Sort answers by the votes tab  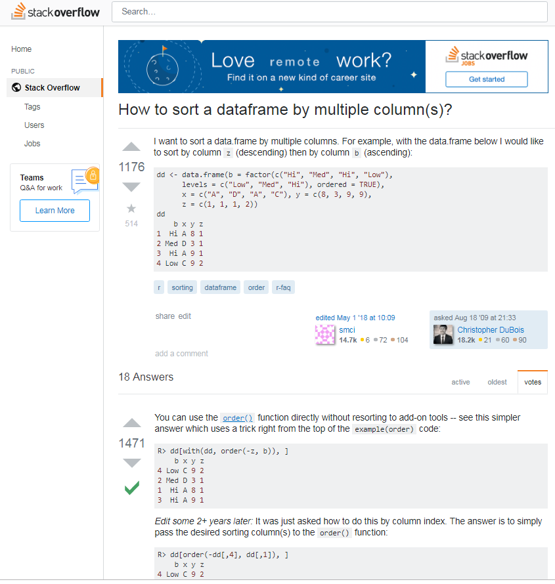pyautogui.click(x=533, y=382)
